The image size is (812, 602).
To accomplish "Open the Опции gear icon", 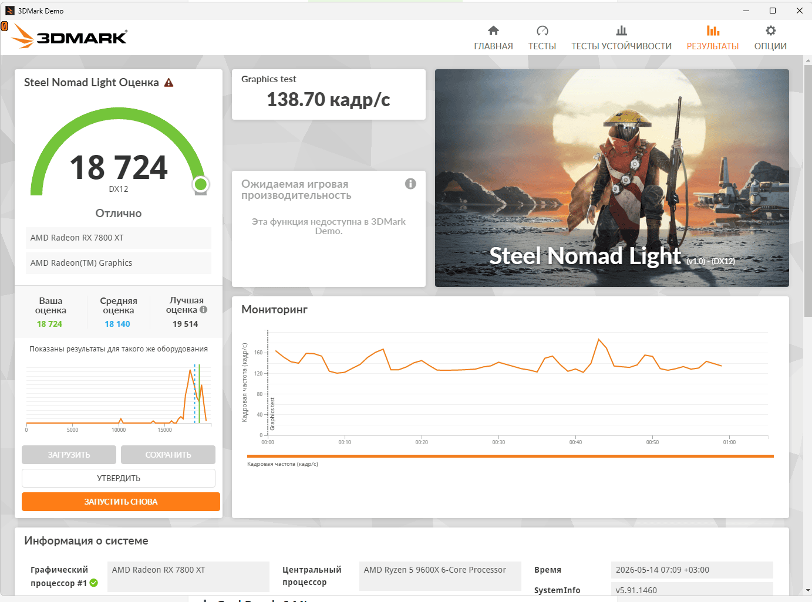I will tap(770, 31).
